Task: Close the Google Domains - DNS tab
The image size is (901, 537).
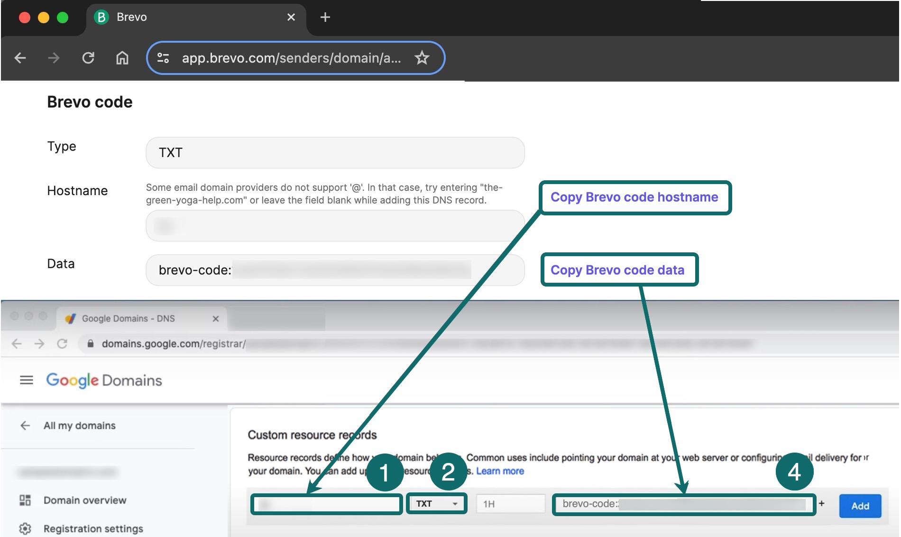Action: (216, 319)
